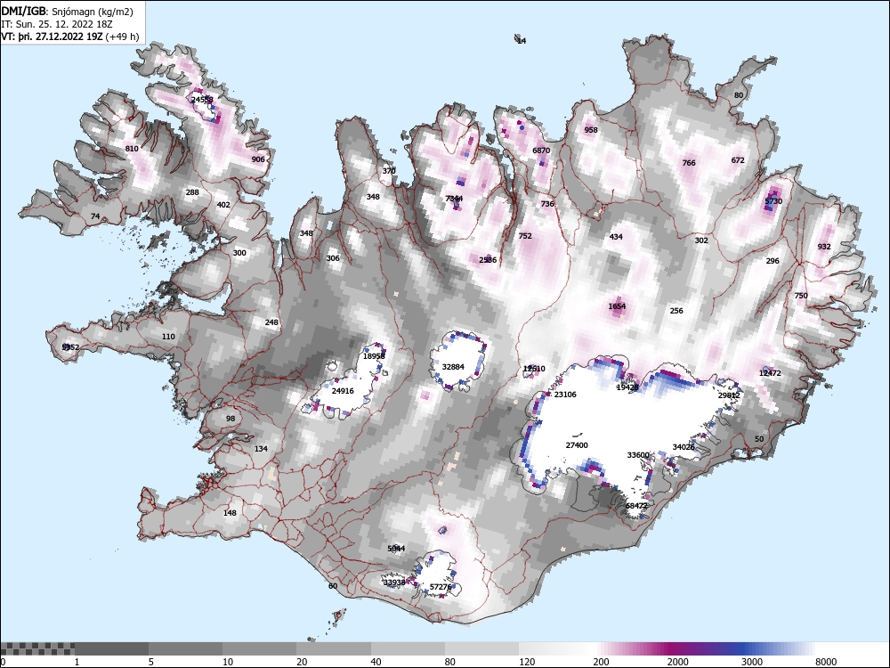The height and width of the screenshot is (668, 890).
Task: Click the map value 50 on the southeast coast
Action: (759, 439)
